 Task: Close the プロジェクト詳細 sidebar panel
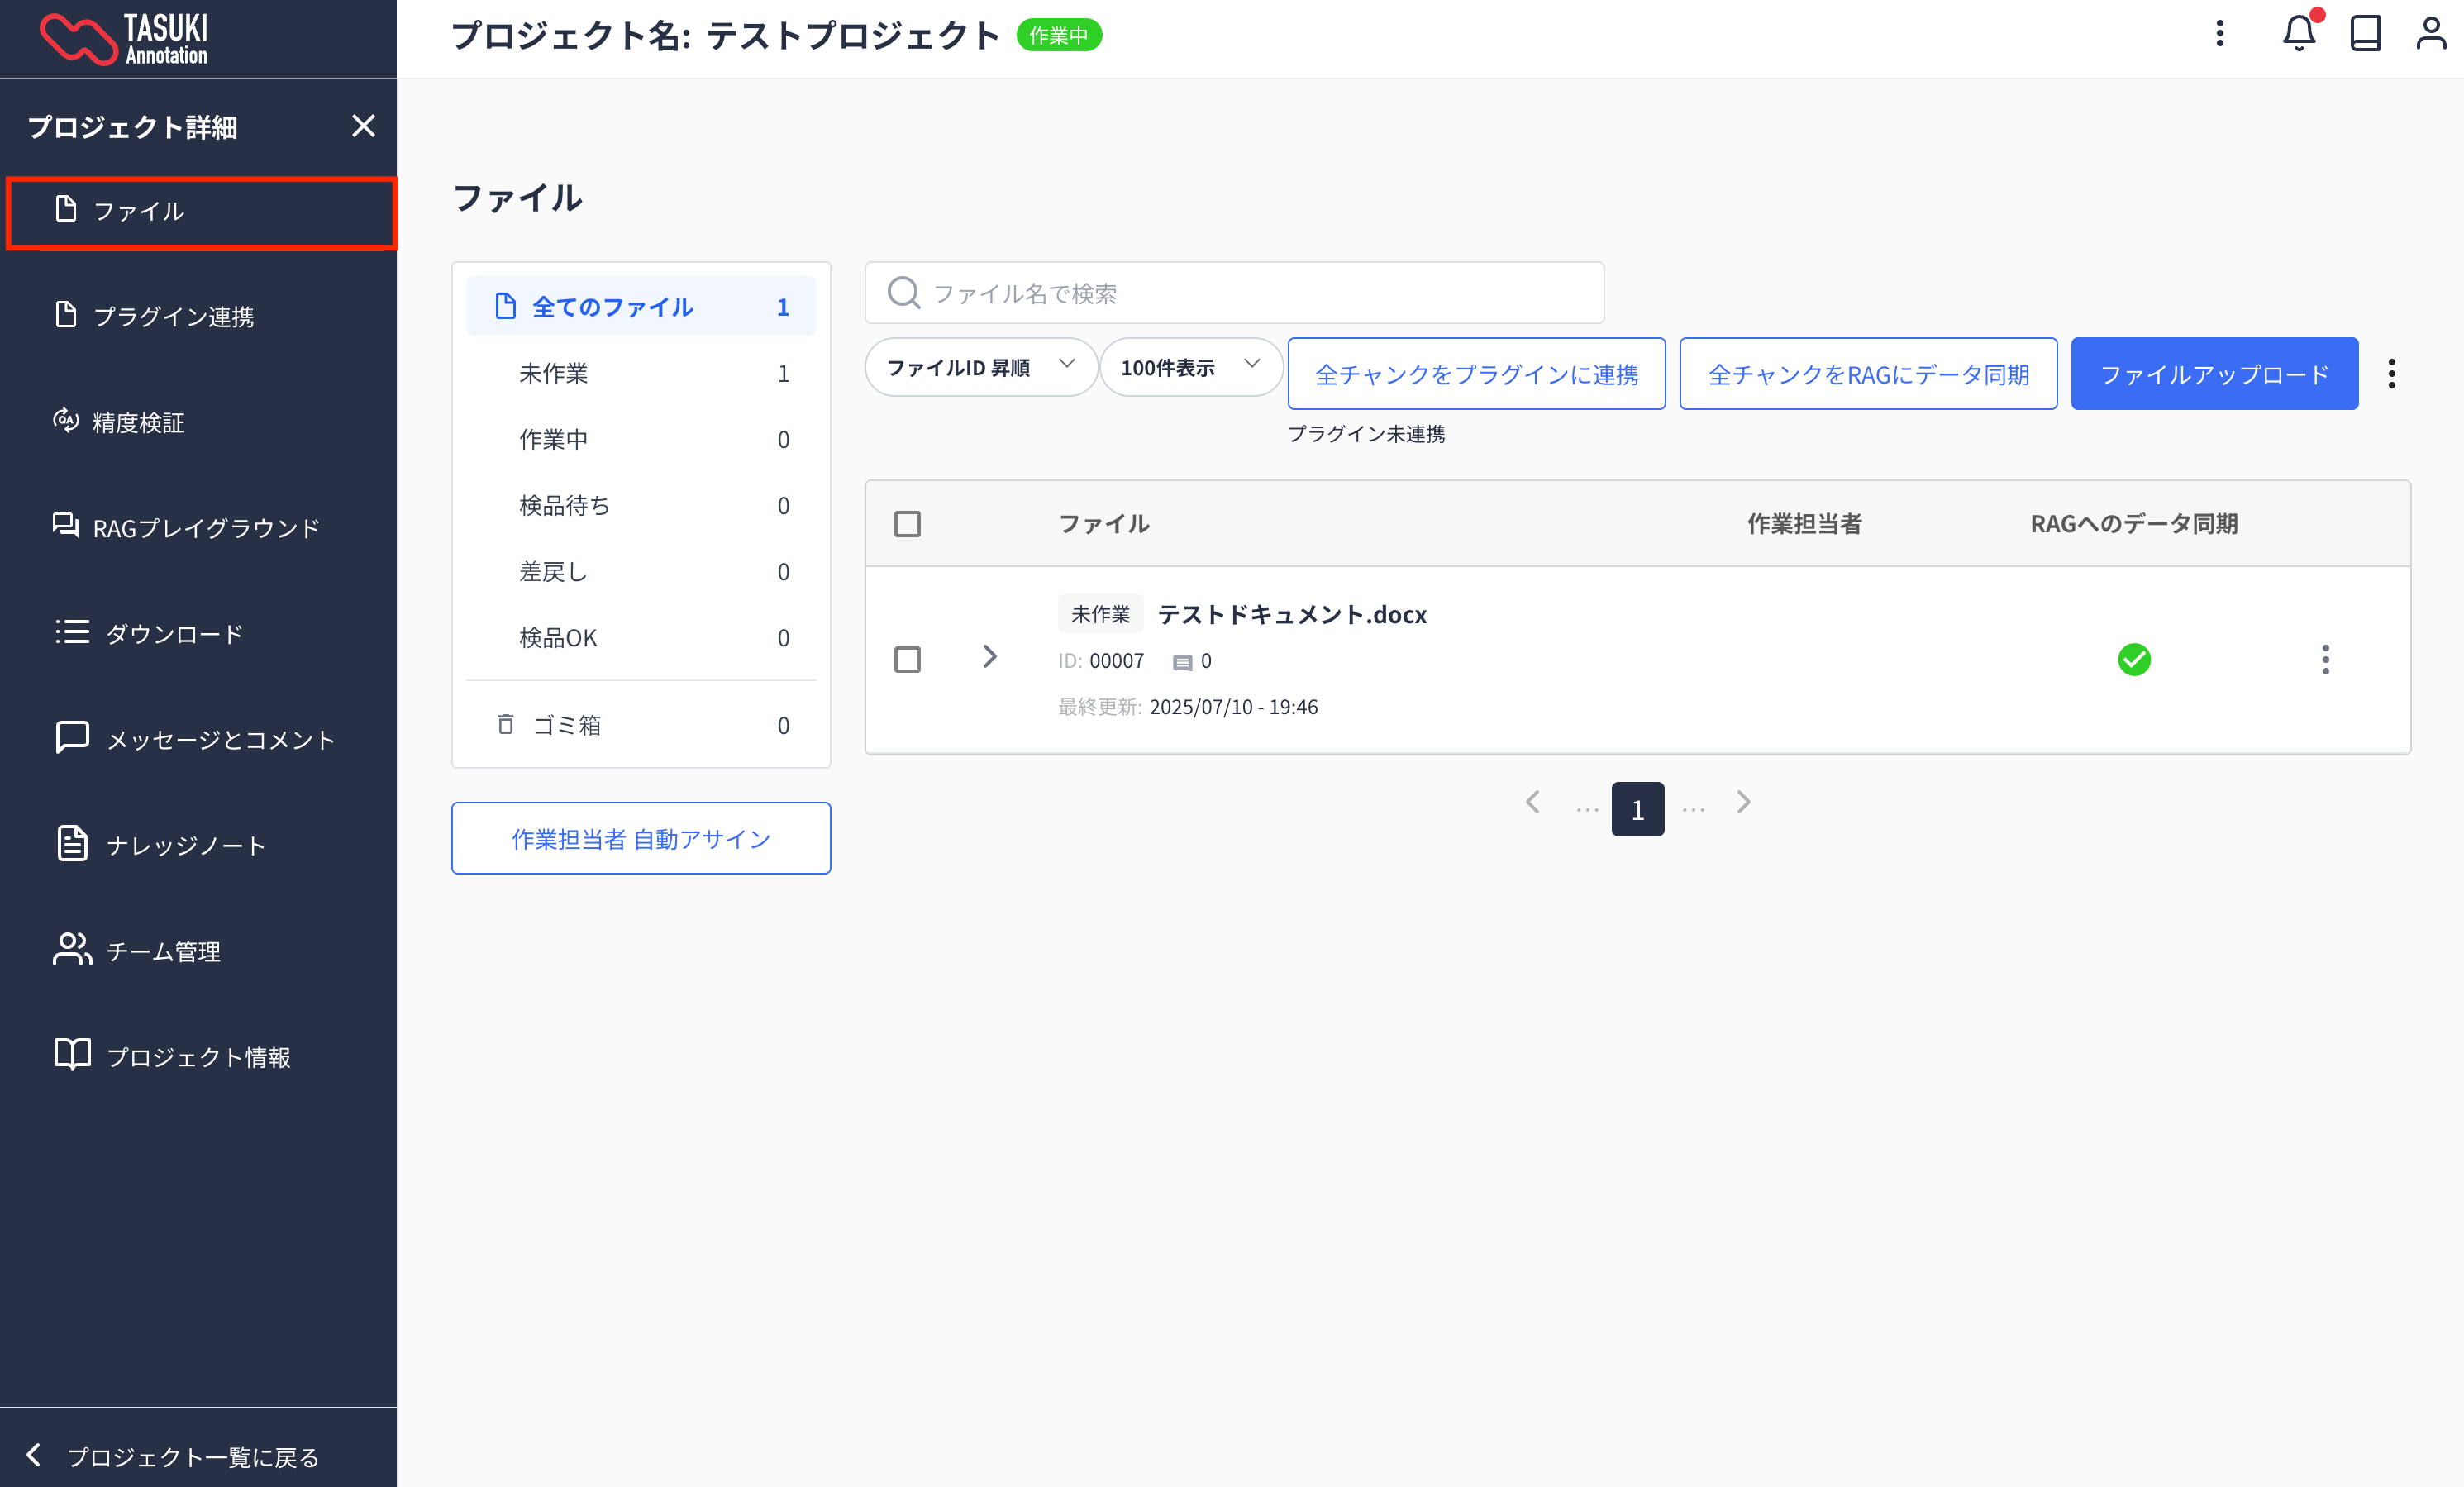[363, 126]
